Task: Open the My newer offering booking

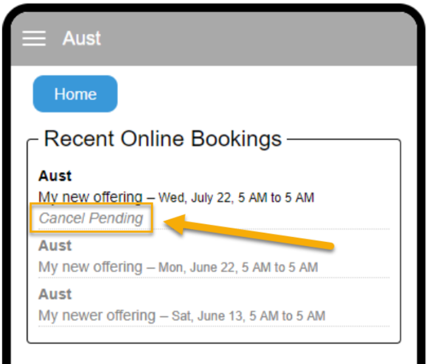Action: point(97,315)
